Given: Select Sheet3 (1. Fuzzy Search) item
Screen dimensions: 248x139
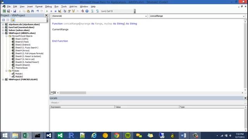Looking at the screenshot, I should click(25, 47).
